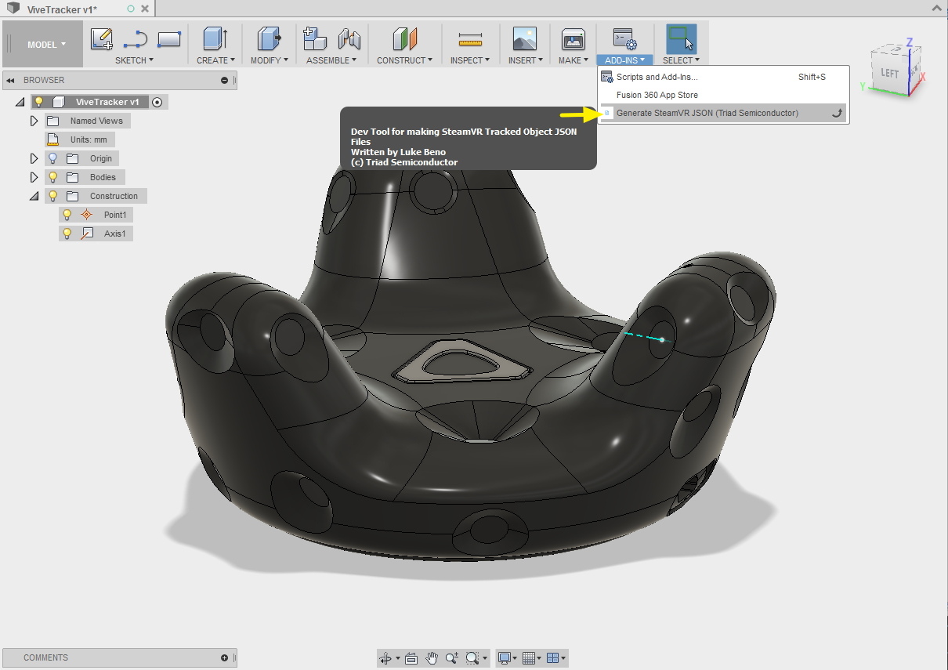Image resolution: width=948 pixels, height=670 pixels.
Task: Click the Press Pull icon in Modify
Action: (269, 39)
